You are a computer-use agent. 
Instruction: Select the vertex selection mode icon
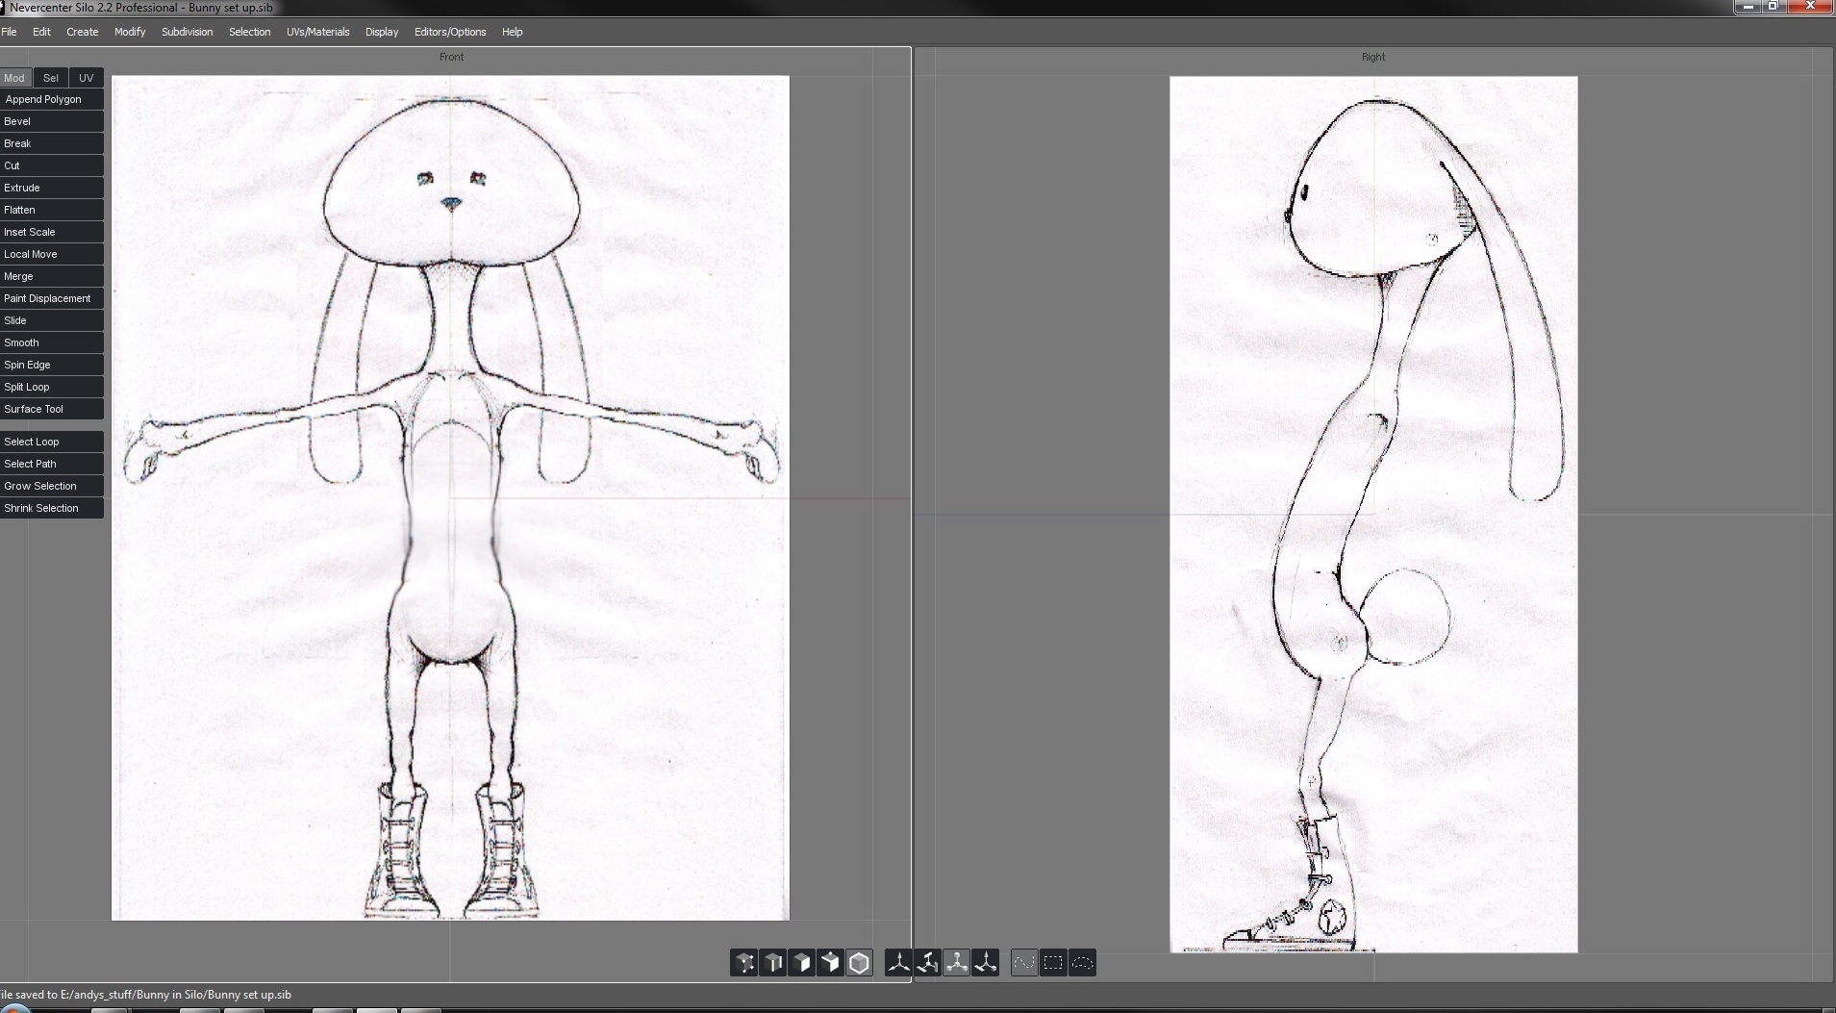point(744,963)
